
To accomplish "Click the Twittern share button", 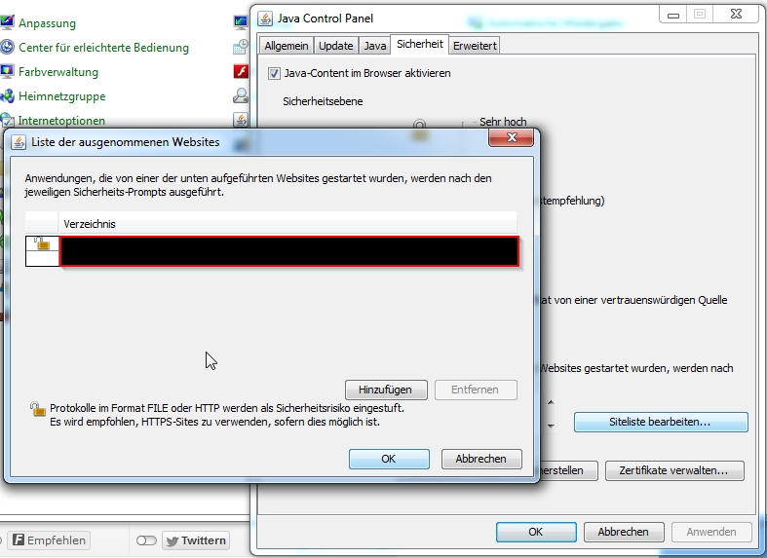I will click(x=196, y=540).
